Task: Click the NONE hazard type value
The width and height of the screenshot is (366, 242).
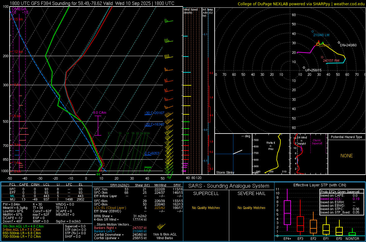Action: pos(346,156)
